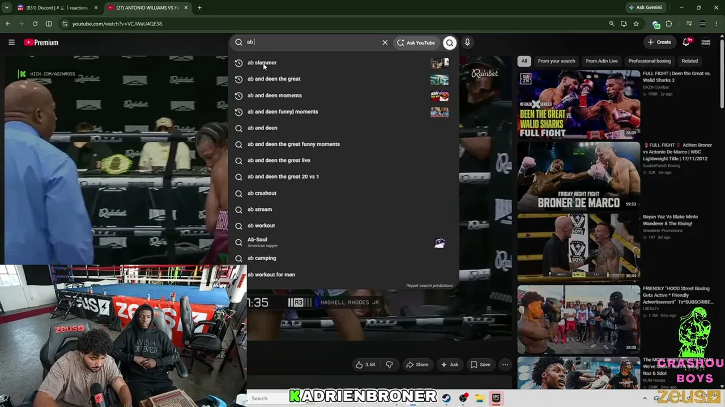
Task: Choose the 'ab stream' suggestion
Action: coord(344,210)
